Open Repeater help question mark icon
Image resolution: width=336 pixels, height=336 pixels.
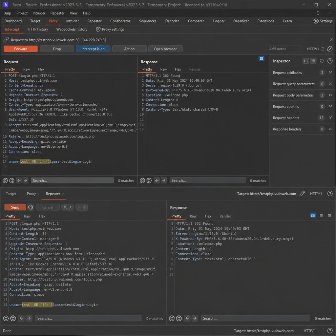click(330, 194)
